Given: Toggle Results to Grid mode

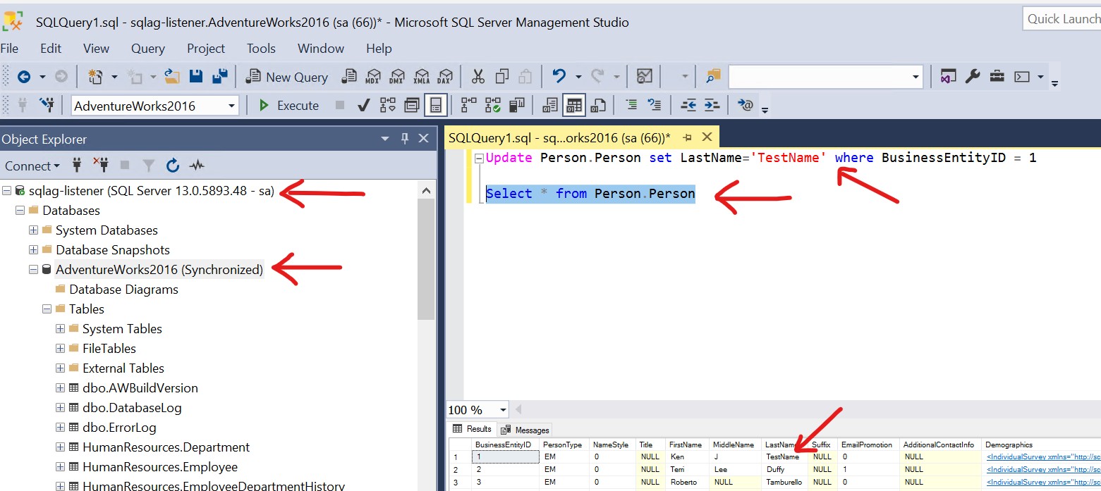Looking at the screenshot, I should 574,106.
